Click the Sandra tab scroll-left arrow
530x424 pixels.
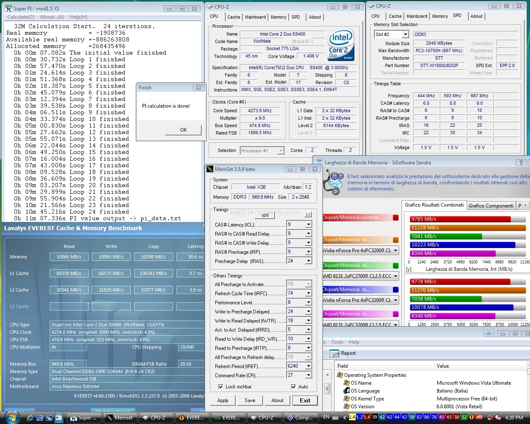point(525,205)
